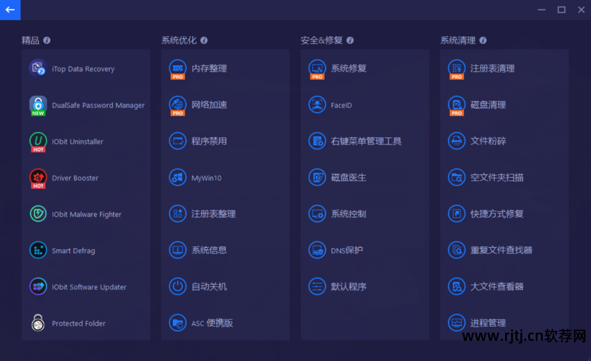Open Protected Folder lock icon
This screenshot has width=591, height=361.
(x=38, y=323)
